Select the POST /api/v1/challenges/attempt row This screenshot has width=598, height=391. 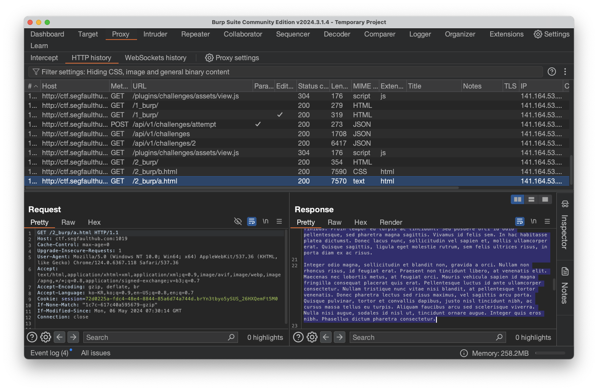tap(297, 124)
